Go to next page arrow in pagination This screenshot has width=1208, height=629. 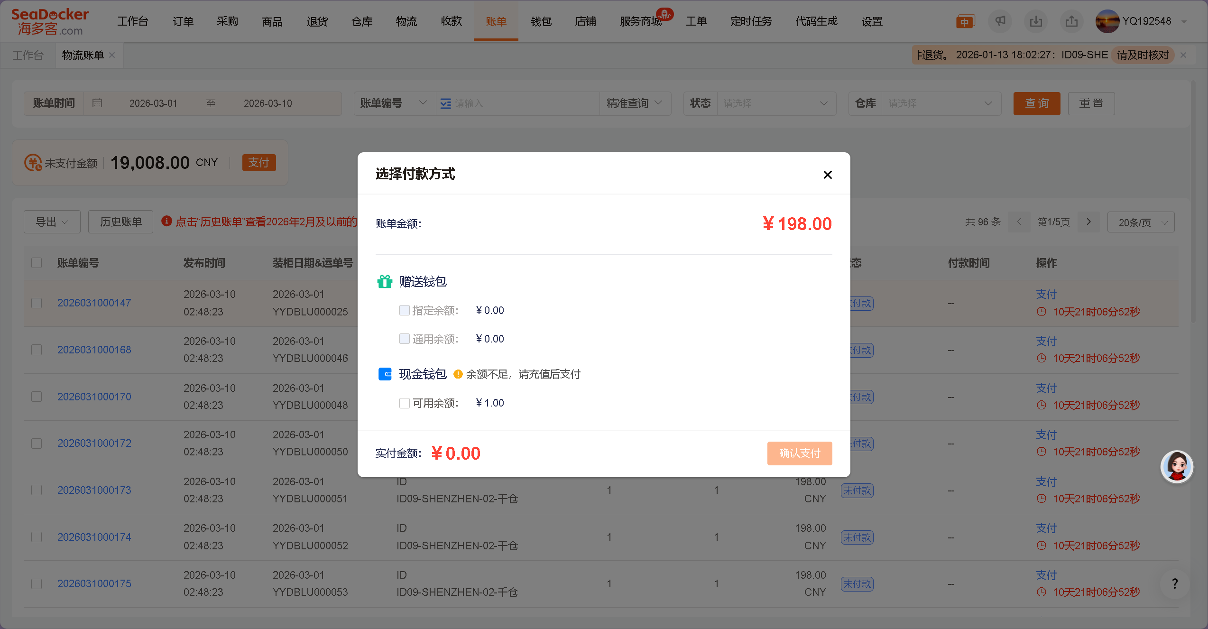[1088, 222]
